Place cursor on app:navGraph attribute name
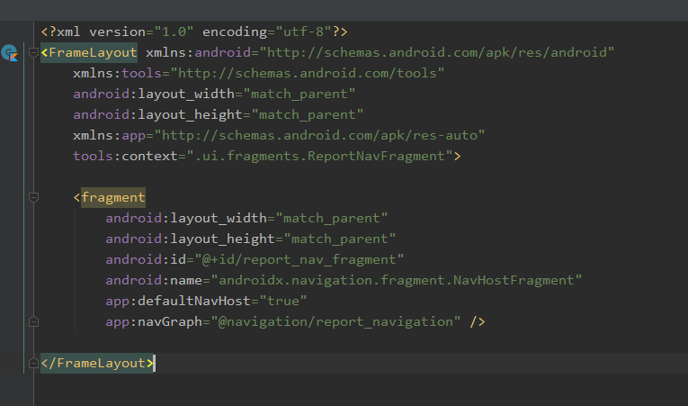 click(154, 322)
